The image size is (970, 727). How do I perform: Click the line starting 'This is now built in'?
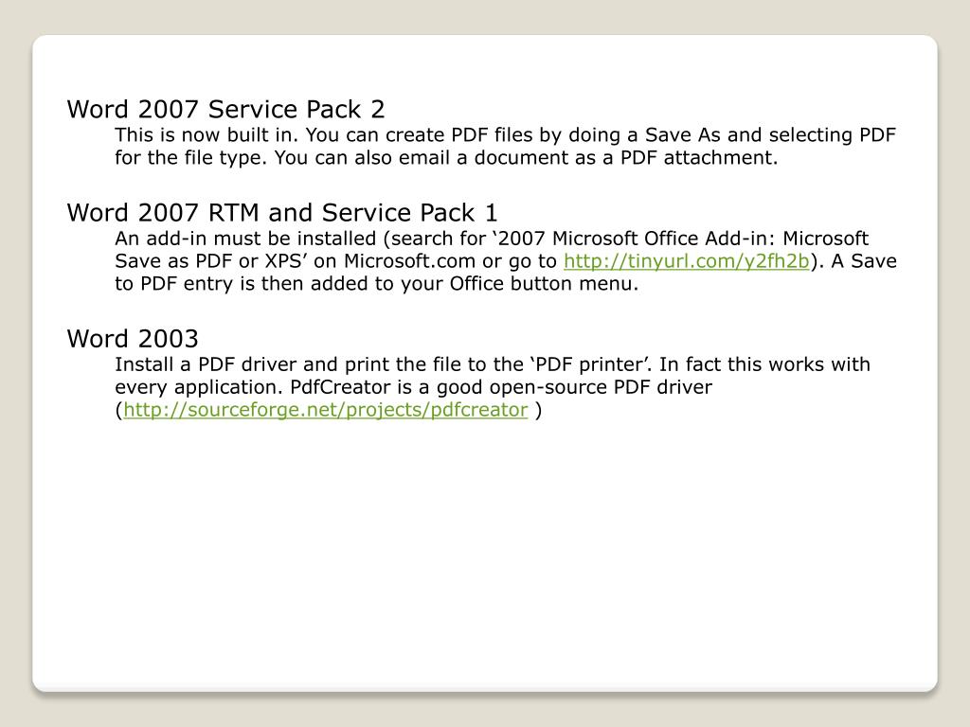tap(505, 135)
